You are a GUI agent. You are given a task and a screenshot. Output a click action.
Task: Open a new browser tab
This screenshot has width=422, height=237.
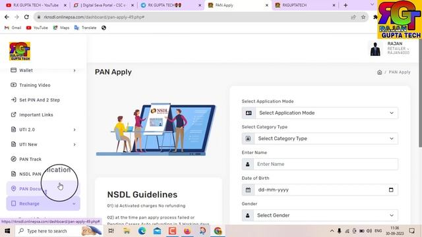[346, 5]
